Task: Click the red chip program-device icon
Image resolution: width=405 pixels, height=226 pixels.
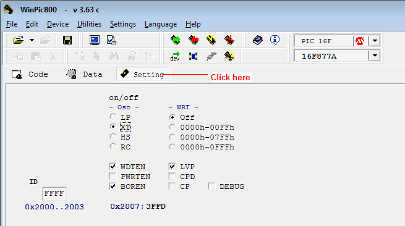Action: 194,40
